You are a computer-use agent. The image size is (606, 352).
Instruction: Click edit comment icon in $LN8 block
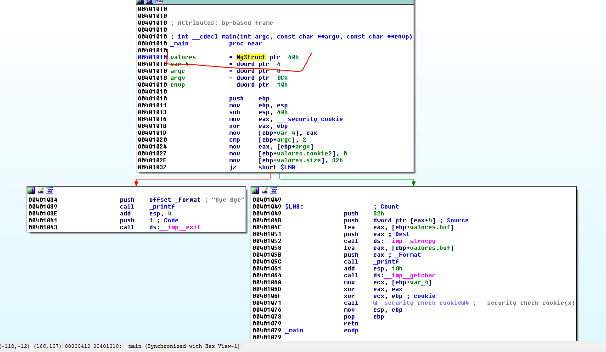point(264,191)
